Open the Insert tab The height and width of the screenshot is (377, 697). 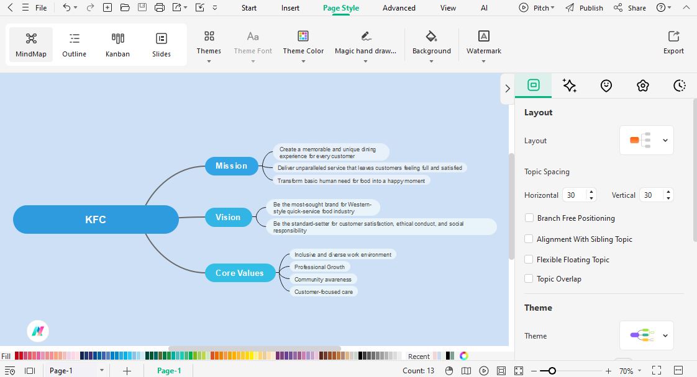click(x=290, y=8)
